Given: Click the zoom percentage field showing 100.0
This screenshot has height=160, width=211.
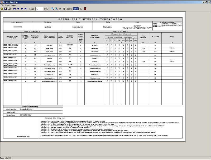Looking at the screenshot, I should 76,9.
